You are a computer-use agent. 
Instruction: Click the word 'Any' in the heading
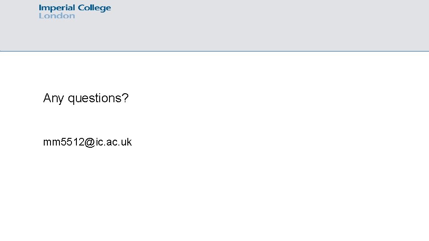54,98
